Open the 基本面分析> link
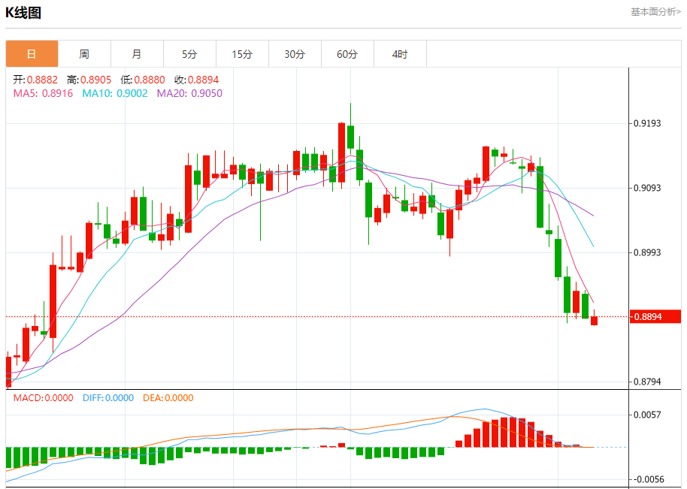 (656, 12)
